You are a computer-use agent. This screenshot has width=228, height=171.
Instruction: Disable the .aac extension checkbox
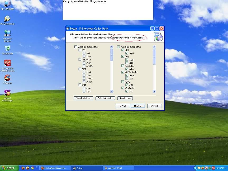coord(127,79)
